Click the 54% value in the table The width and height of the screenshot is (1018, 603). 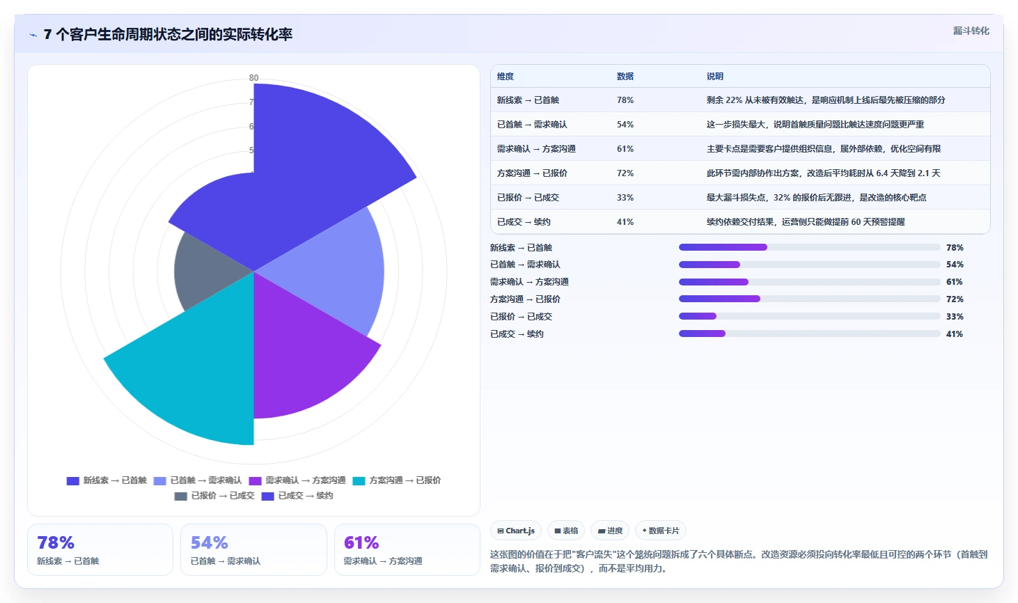tap(625, 125)
